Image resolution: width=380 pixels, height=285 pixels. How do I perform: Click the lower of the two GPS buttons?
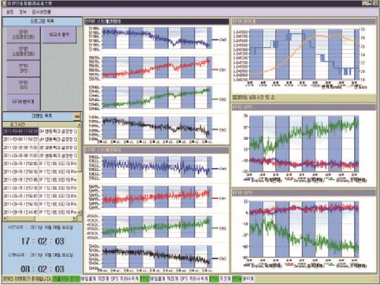[x=23, y=85]
